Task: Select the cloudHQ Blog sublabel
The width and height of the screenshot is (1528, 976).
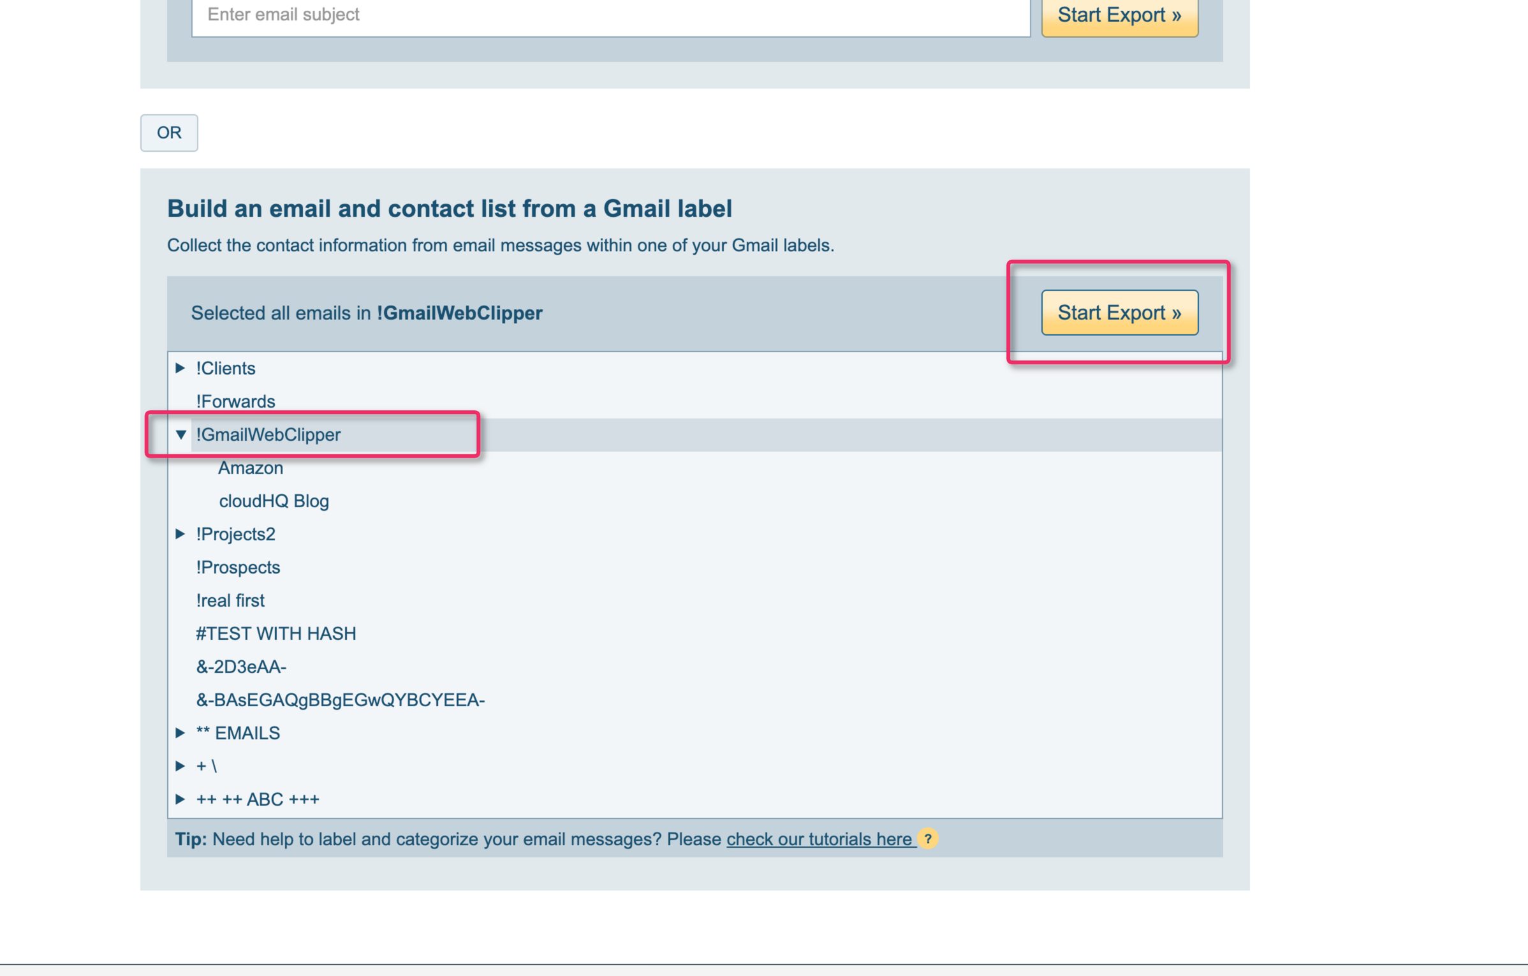Action: coord(274,501)
